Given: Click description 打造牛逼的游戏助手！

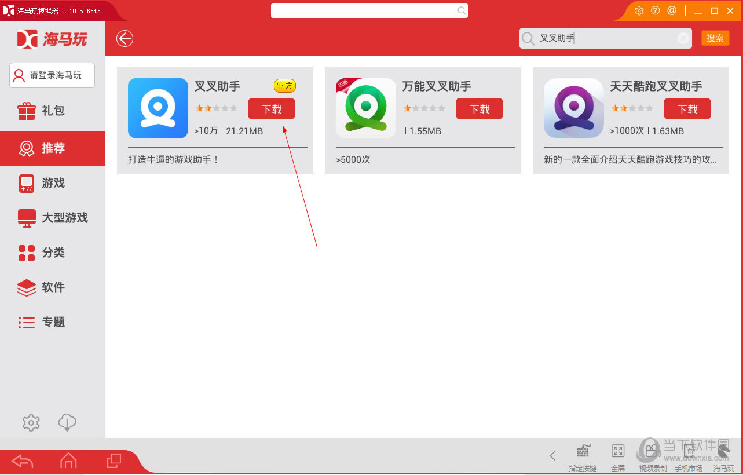Looking at the screenshot, I should click(x=174, y=159).
